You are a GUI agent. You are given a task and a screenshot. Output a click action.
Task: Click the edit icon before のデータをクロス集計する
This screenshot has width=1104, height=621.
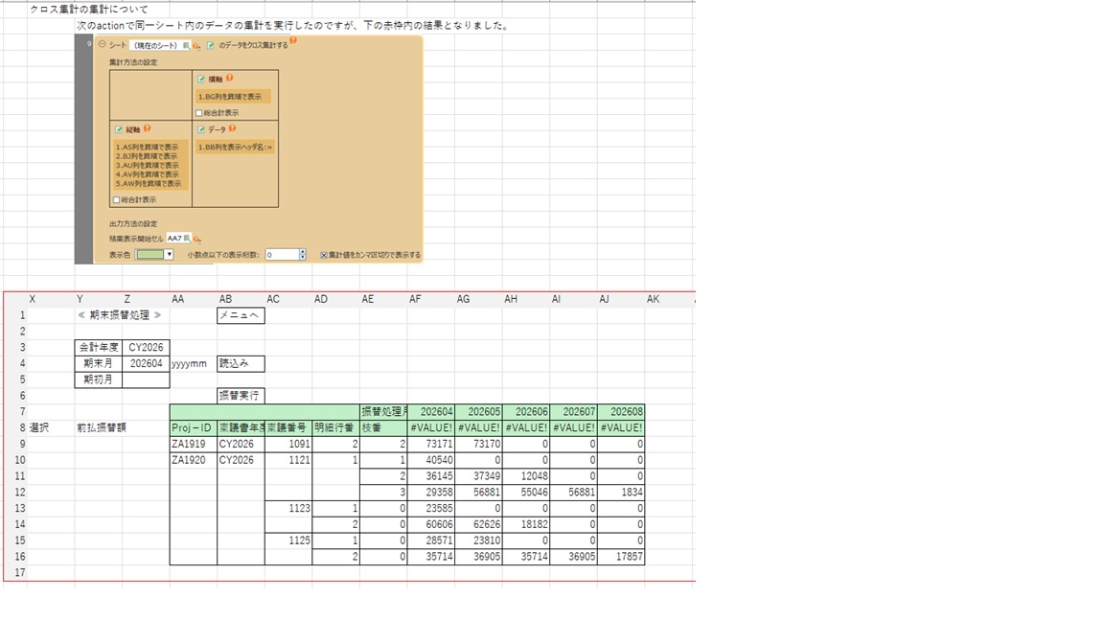pyautogui.click(x=211, y=45)
